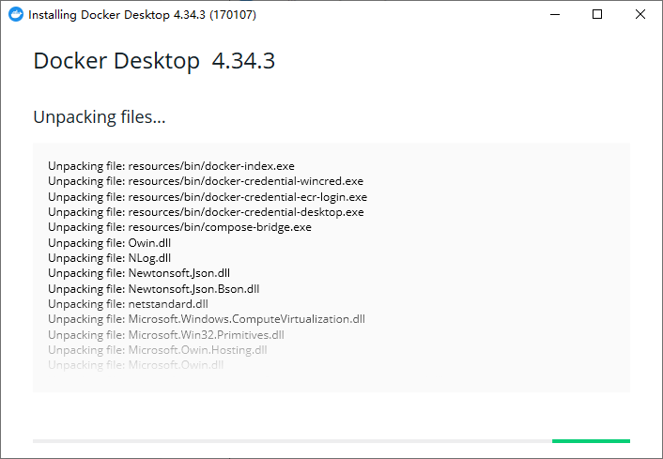Maximize the Docker Desktop installer window
Image resolution: width=663 pixels, height=459 pixels.
tap(597, 14)
